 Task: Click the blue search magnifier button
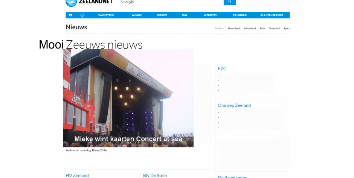point(230,2)
